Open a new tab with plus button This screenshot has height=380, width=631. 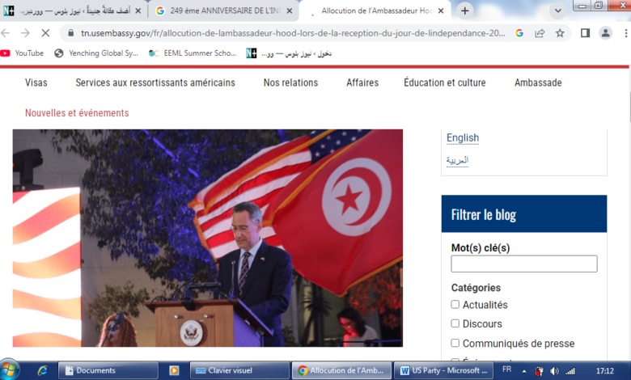click(x=464, y=11)
